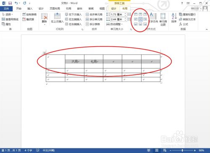Click 在上方插入 (Insert Above)
The image size is (210, 153).
(x=57, y=18)
